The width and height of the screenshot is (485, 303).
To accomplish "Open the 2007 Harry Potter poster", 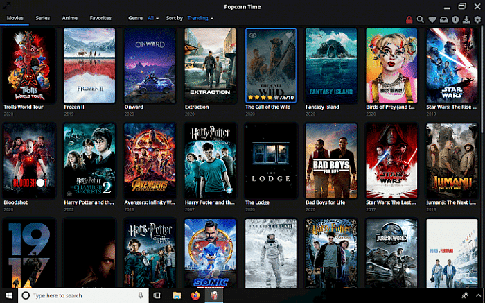I will tap(211, 161).
